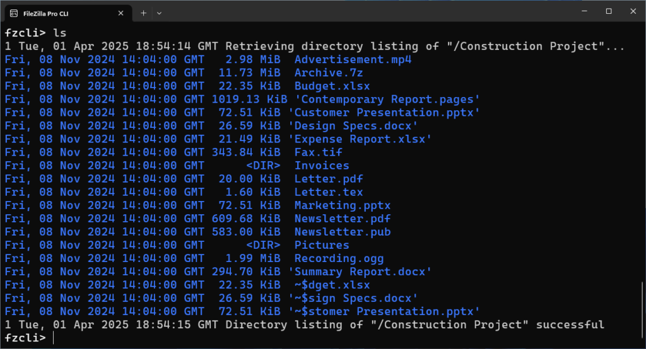Viewport: 646px width, 349px height.
Task: Click the 'Retrieving directory listing' status line
Action: coord(315,46)
